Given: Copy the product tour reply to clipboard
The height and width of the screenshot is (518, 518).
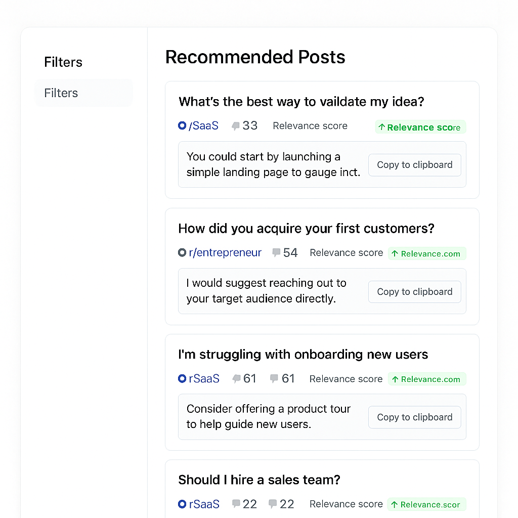Looking at the screenshot, I should click(x=414, y=417).
